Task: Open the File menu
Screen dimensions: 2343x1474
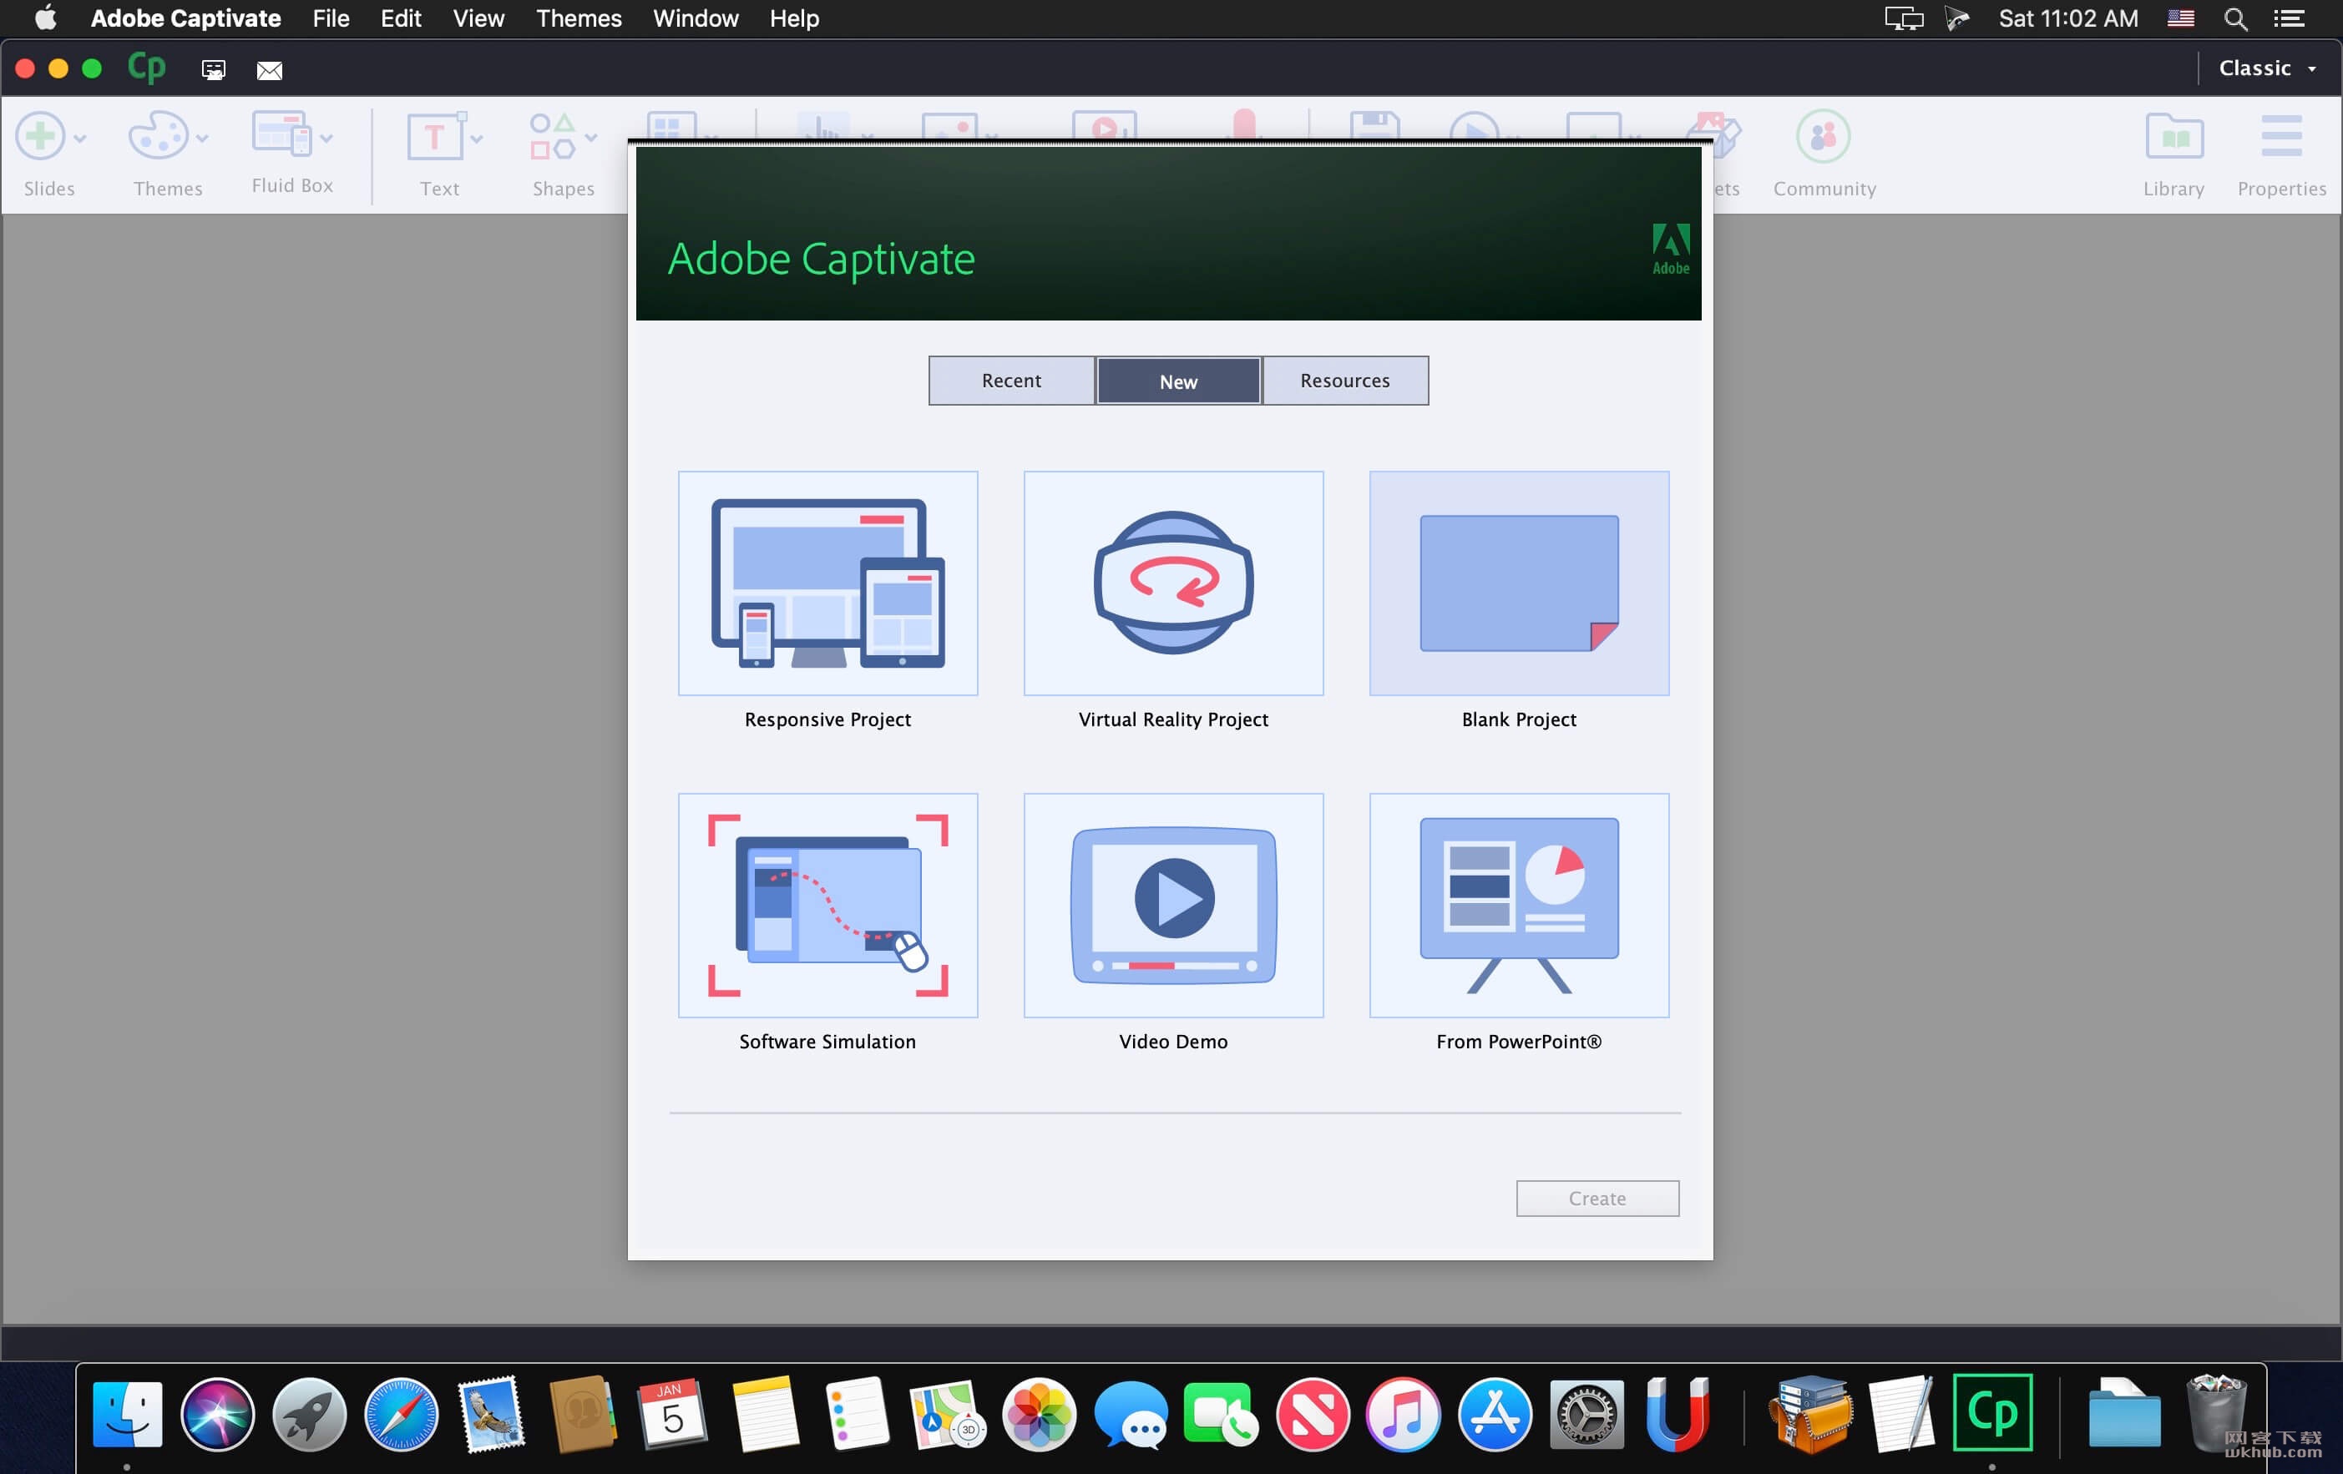Action: coord(331,18)
